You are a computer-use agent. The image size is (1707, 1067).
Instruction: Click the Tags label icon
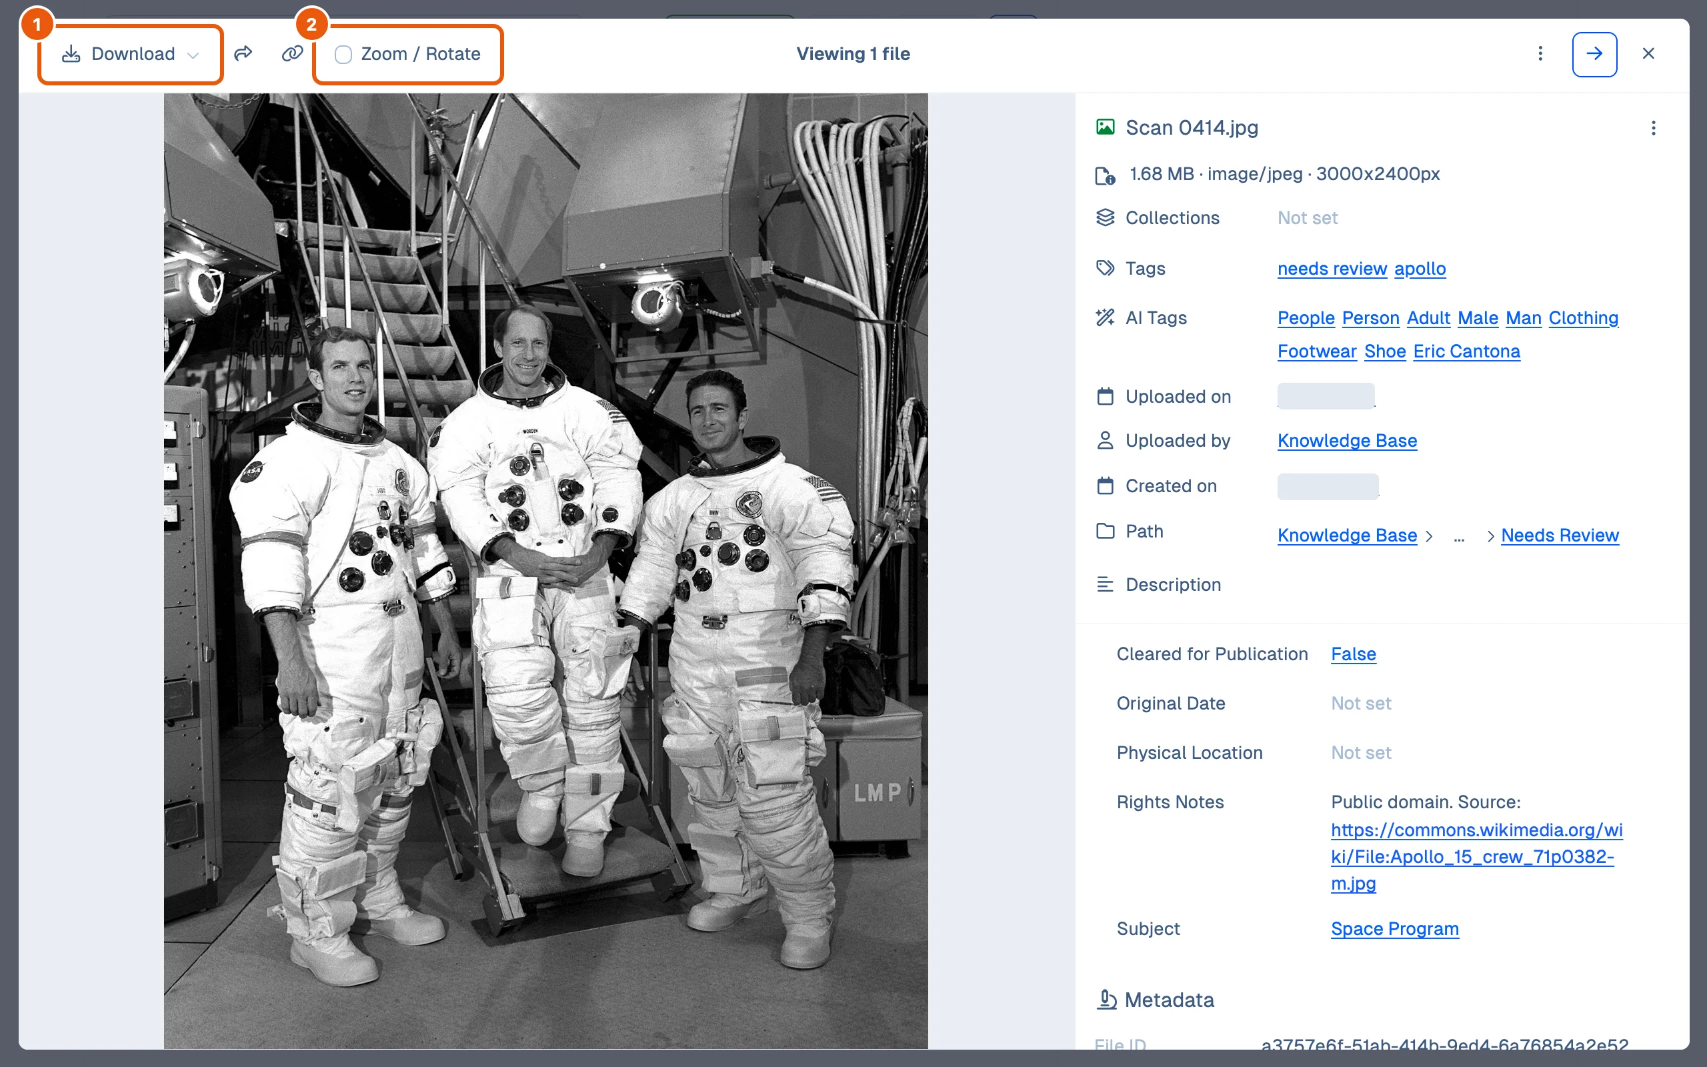[x=1106, y=268]
